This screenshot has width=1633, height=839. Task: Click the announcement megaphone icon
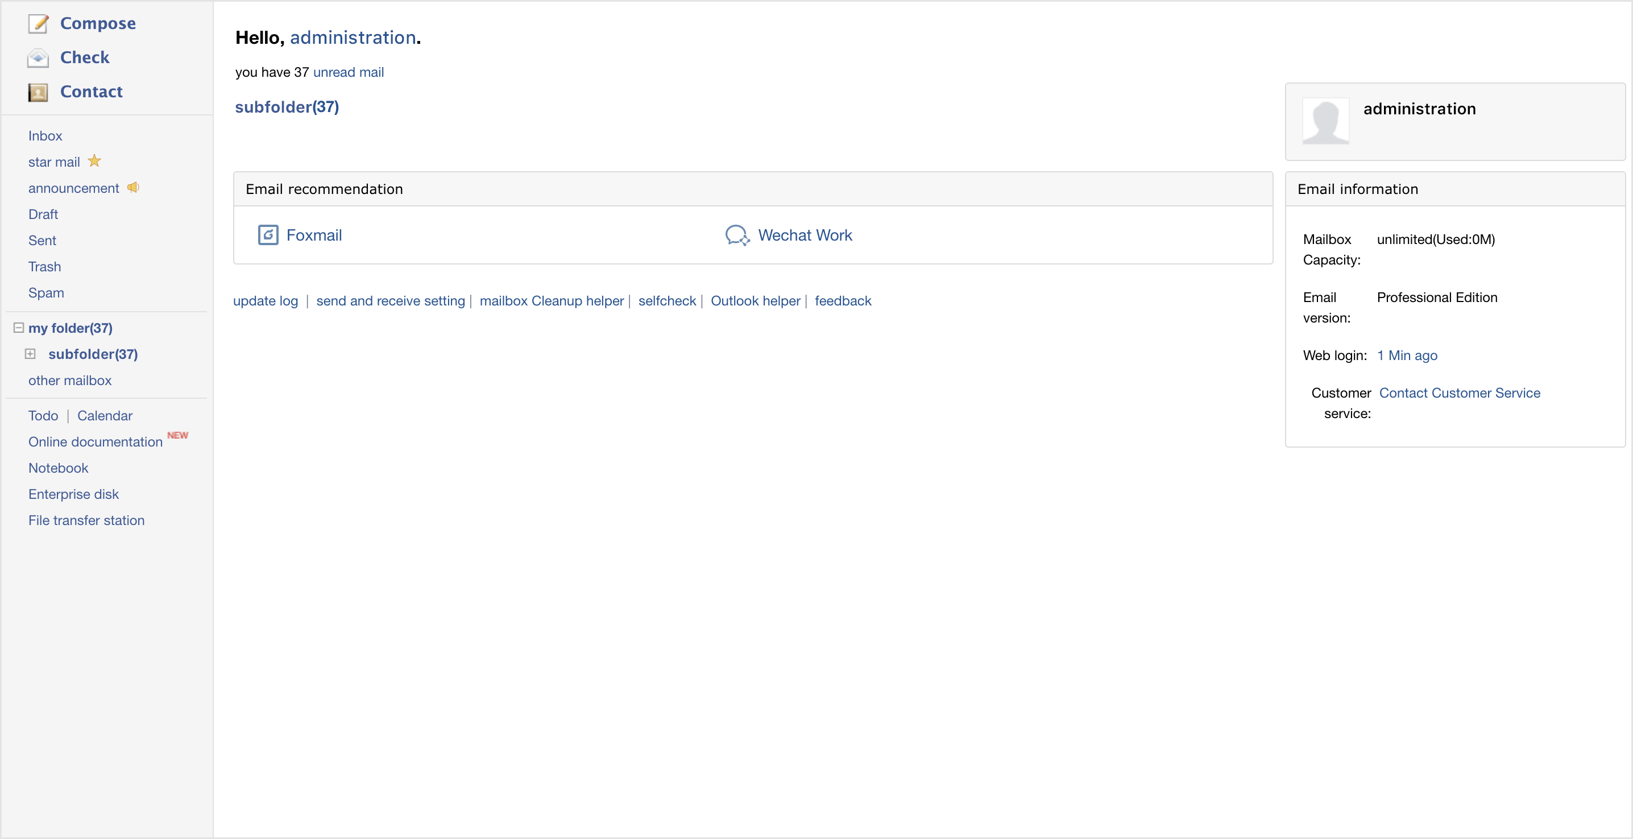coord(132,187)
